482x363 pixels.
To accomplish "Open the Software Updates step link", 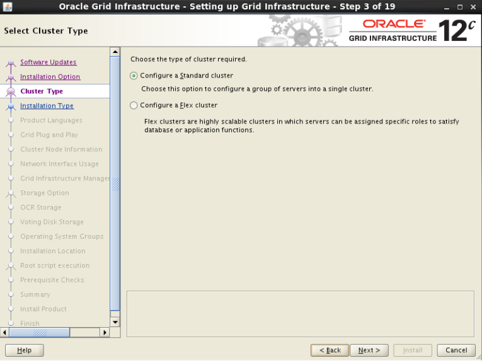I will click(49, 62).
